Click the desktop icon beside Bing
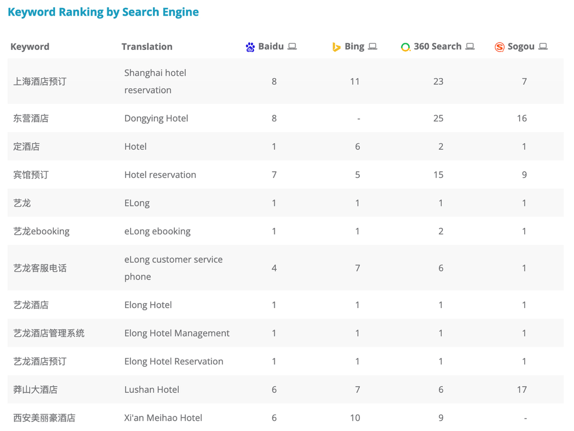Image resolution: width=574 pixels, height=431 pixels. [x=373, y=47]
